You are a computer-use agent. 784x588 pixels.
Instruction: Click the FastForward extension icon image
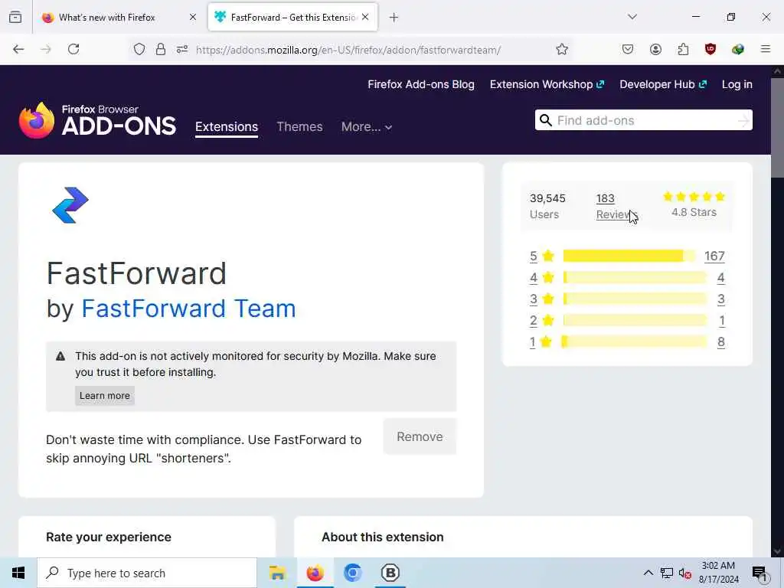(x=70, y=205)
